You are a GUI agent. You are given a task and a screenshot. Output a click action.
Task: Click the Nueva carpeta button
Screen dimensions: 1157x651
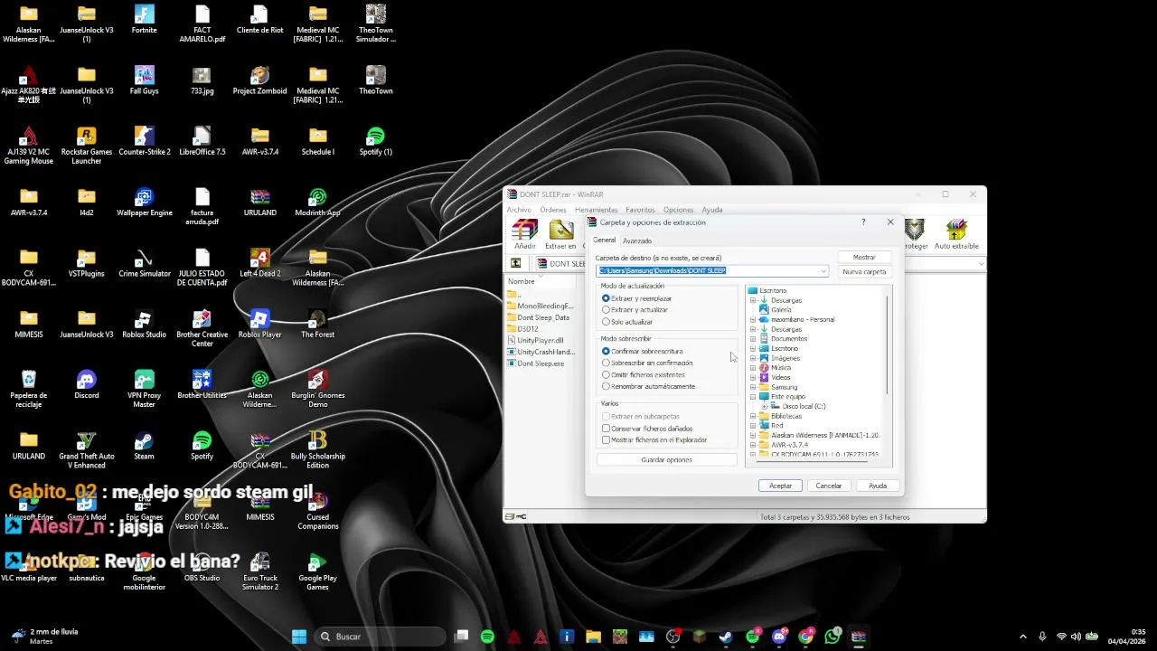[864, 271]
